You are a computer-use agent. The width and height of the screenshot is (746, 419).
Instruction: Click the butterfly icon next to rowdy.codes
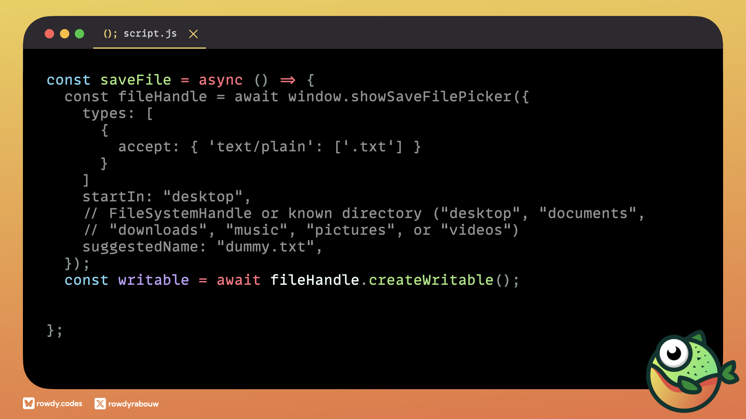tap(28, 403)
